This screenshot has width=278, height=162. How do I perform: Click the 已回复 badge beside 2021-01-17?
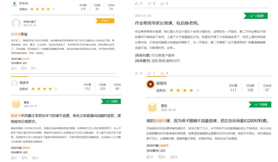111,101
